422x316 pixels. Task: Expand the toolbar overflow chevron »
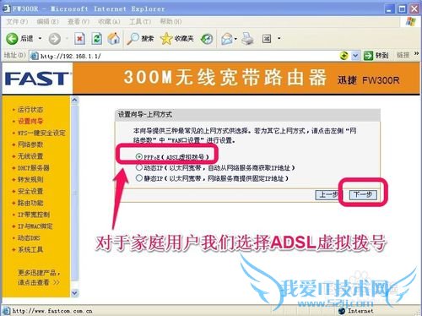point(416,53)
